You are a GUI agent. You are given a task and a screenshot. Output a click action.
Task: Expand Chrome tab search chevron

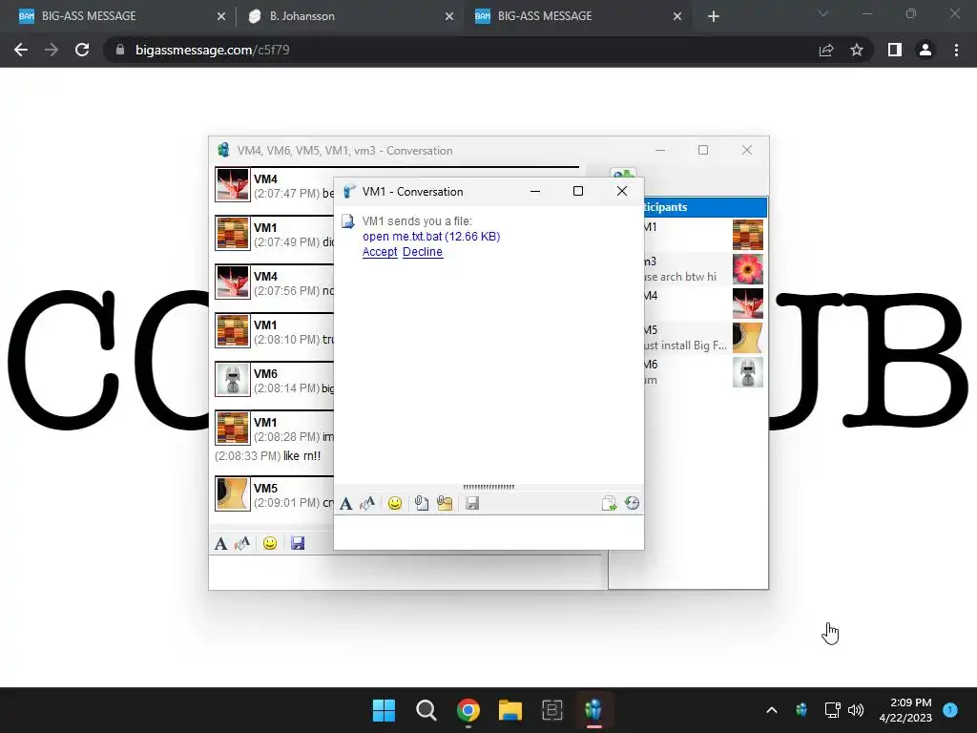point(823,14)
